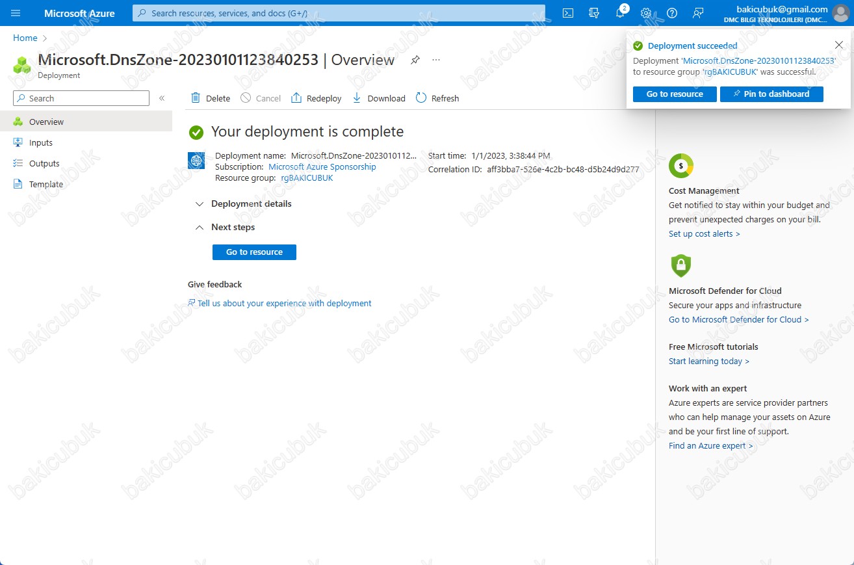Open the rgBAKICUBUK link in the notification
The width and height of the screenshot is (854, 565).
tap(730, 72)
